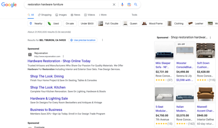Click Rejuvenation site favicon
This screenshot has width=218, height=128.
[x=30, y=55]
